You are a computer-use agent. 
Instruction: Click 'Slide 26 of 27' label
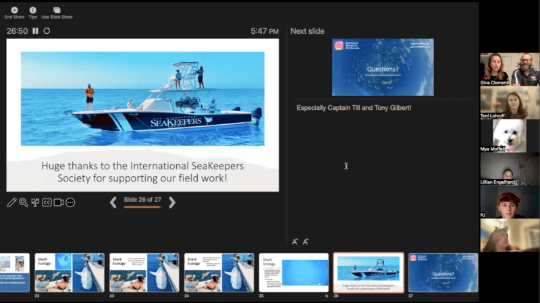(142, 200)
